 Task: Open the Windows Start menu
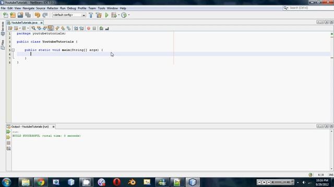pos(7,182)
